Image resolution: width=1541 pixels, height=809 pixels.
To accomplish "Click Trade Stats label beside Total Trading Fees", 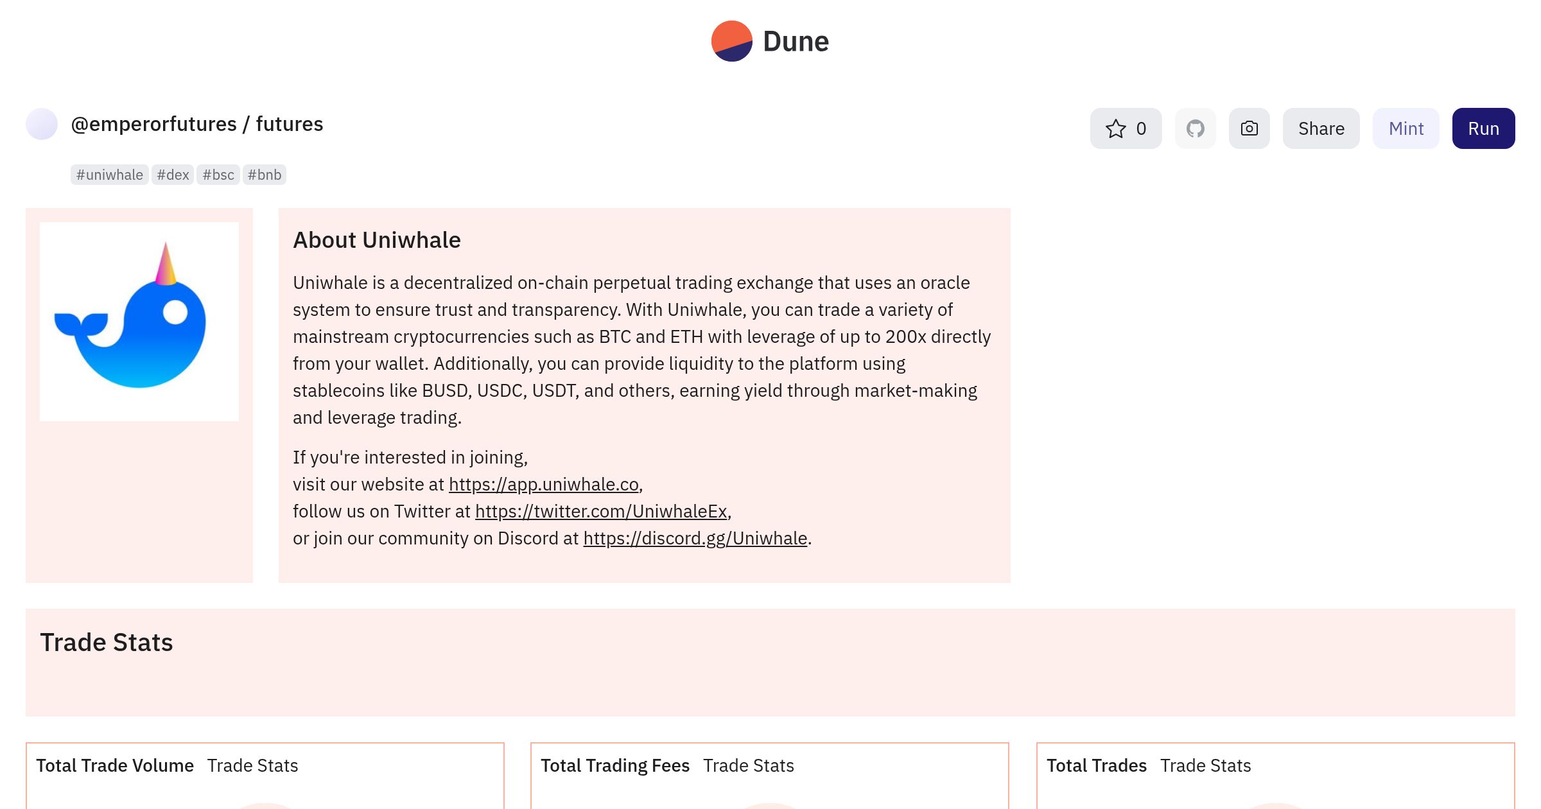I will (x=749, y=765).
